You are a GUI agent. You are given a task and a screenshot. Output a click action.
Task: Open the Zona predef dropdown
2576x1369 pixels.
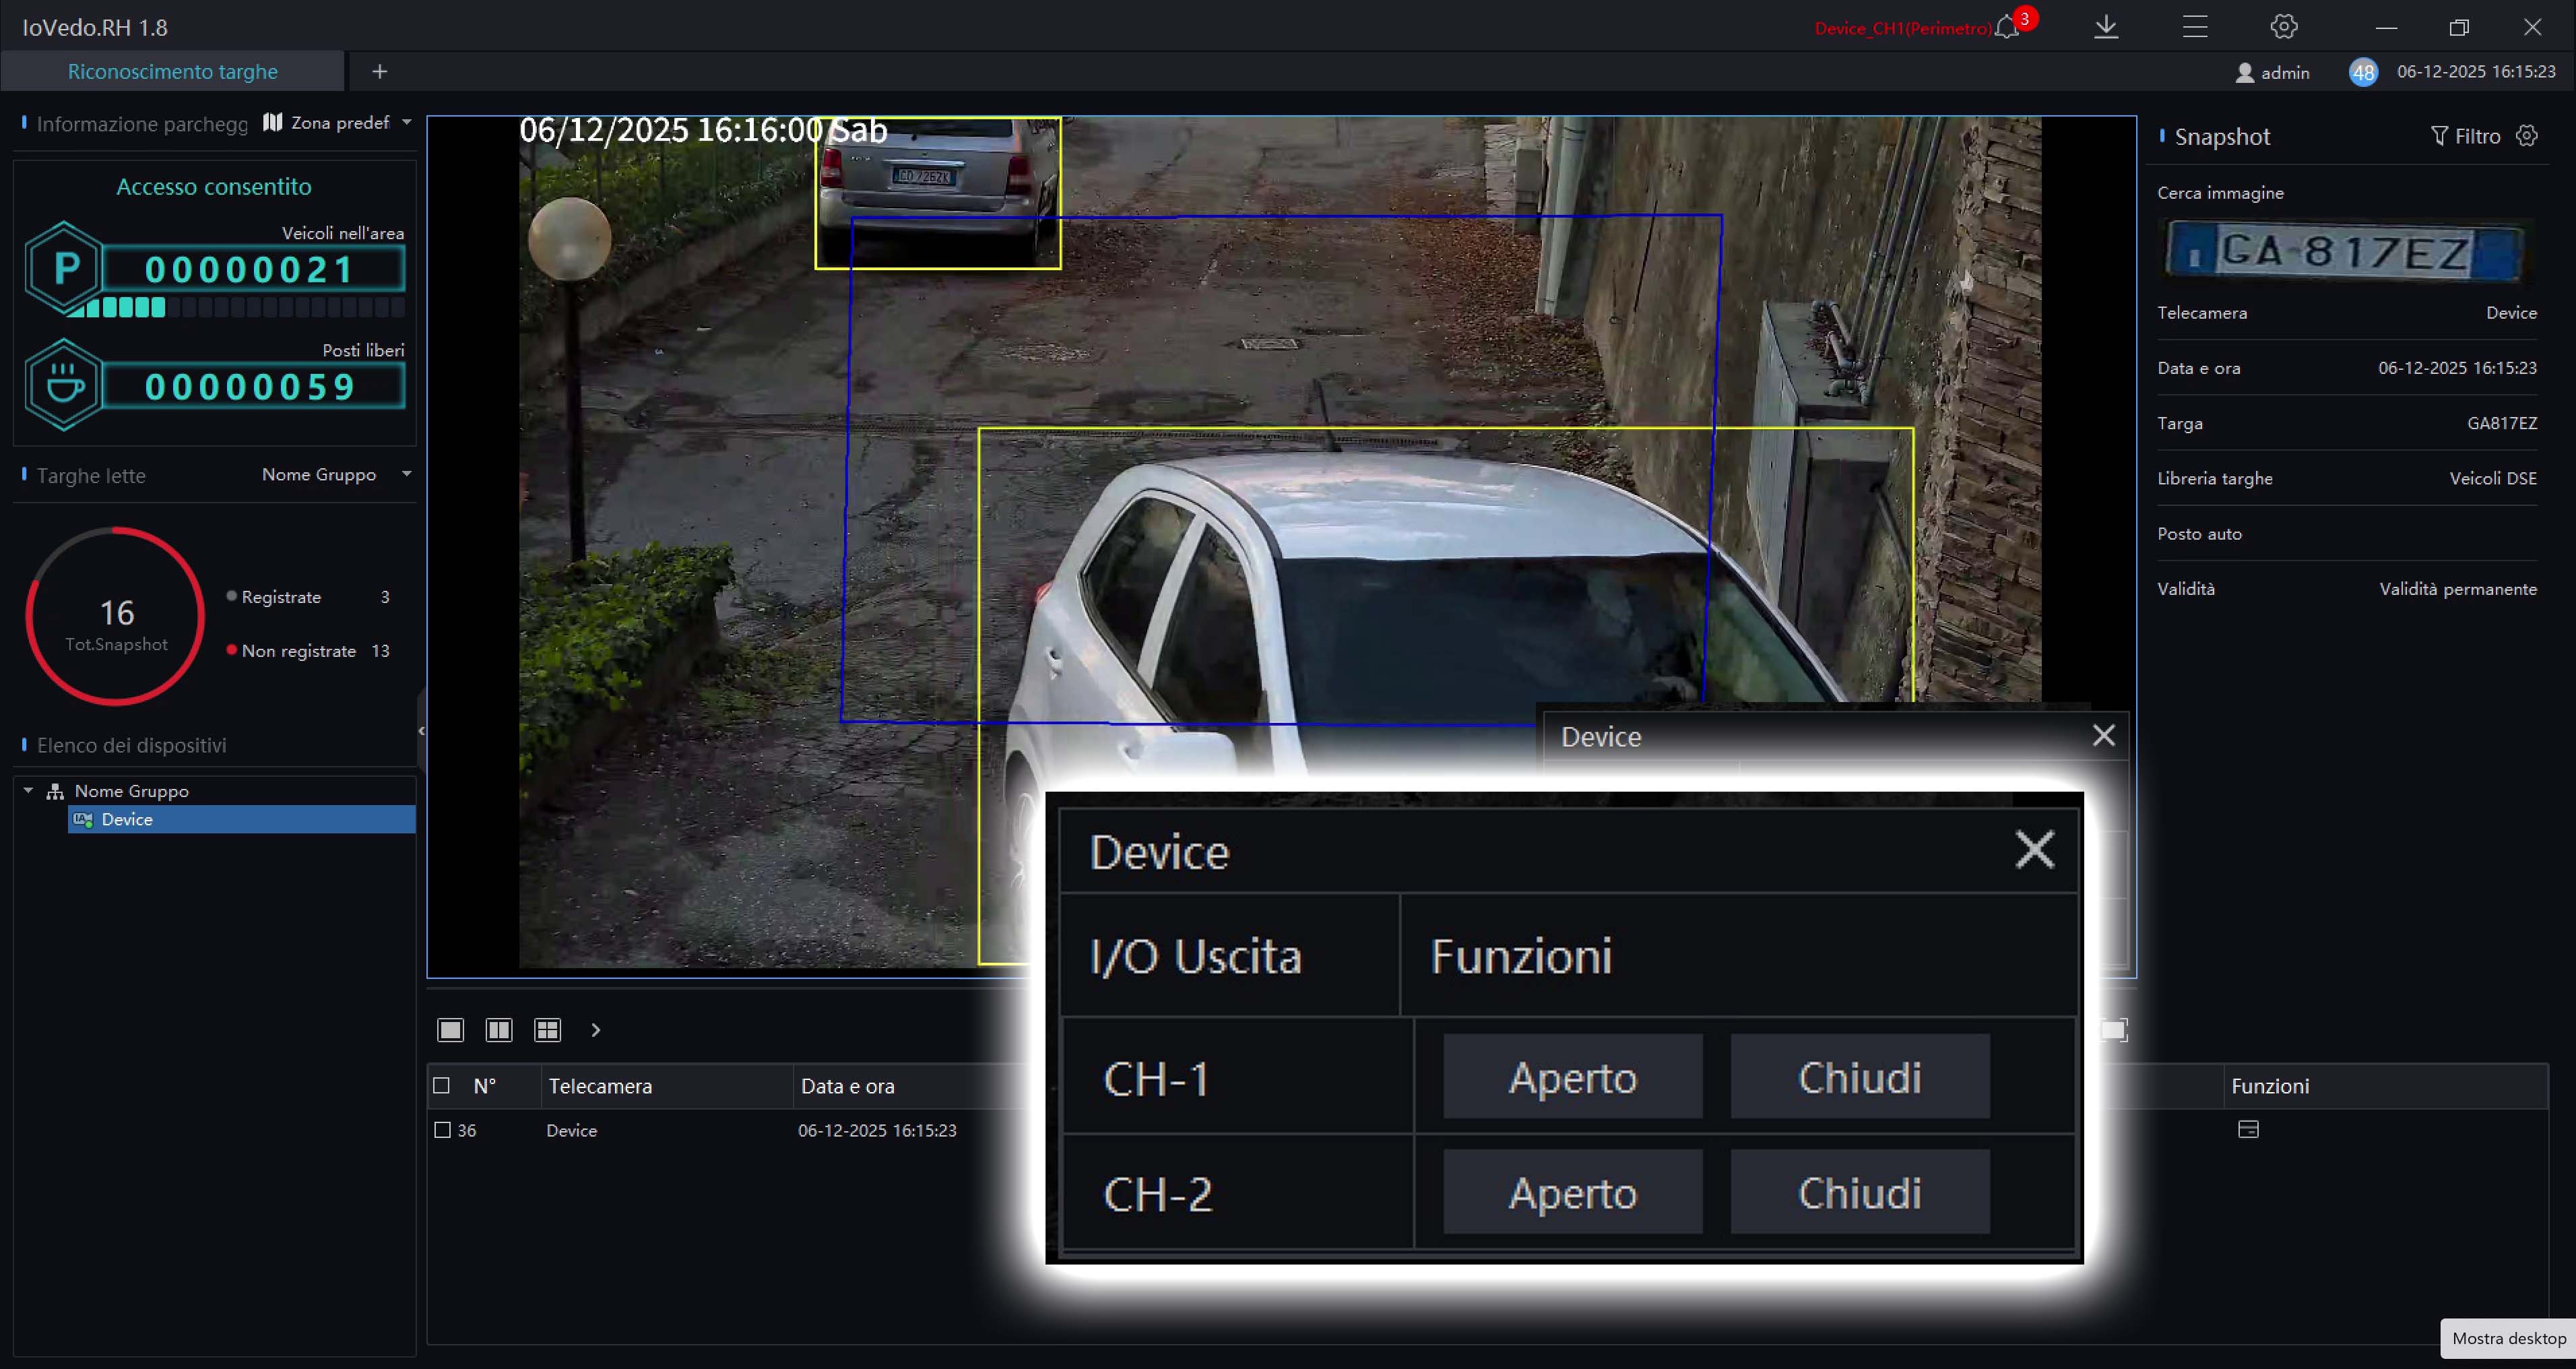pos(340,123)
